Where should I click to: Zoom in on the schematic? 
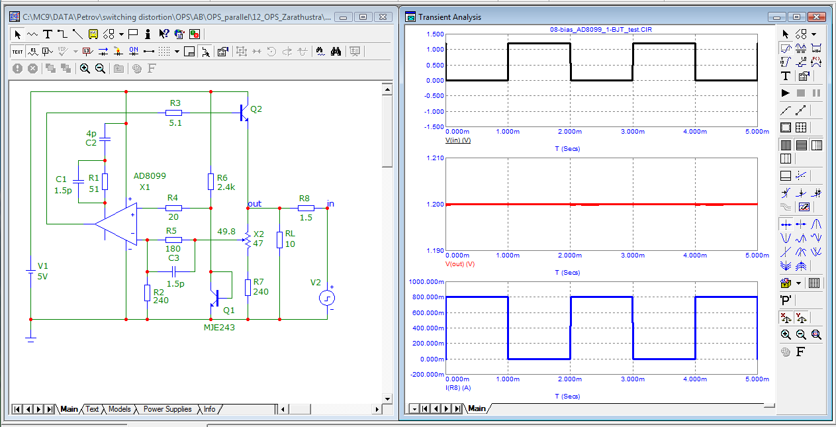(x=85, y=68)
